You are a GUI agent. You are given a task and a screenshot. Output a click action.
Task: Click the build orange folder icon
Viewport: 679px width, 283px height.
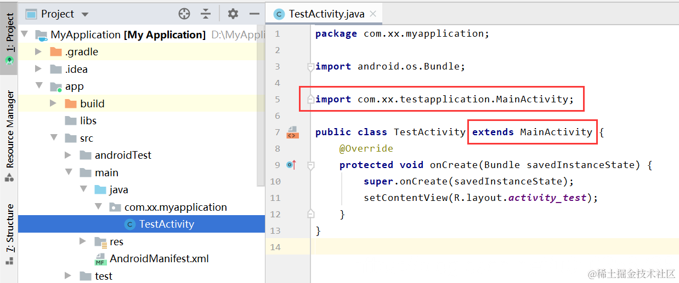(71, 103)
